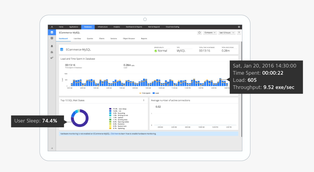314x172 pixels.
Task: Click the 0.02 active connections value
Action: 158,107
